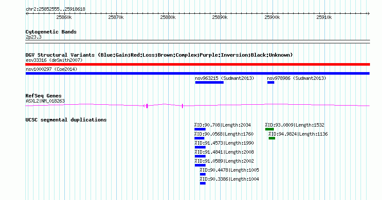
Task: Click the nsv978986 (Sudmant2013) label
Action: point(297,78)
